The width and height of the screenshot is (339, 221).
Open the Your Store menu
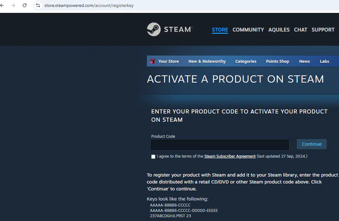coord(169,61)
